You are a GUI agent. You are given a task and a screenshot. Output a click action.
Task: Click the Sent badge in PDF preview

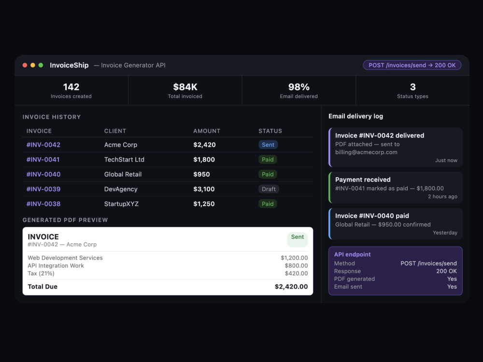298,237
